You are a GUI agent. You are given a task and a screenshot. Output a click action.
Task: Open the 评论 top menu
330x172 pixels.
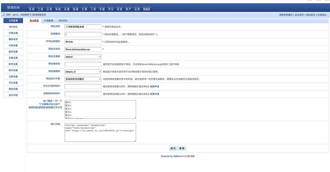[x=111, y=9]
